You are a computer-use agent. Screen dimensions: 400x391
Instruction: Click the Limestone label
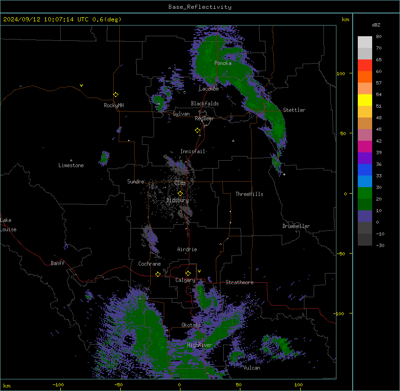(x=71, y=165)
